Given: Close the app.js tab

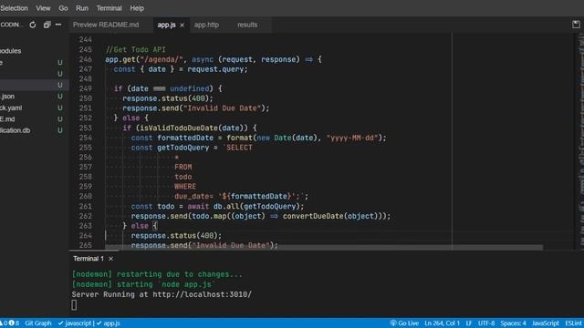Looking at the screenshot, I should pos(182,26).
